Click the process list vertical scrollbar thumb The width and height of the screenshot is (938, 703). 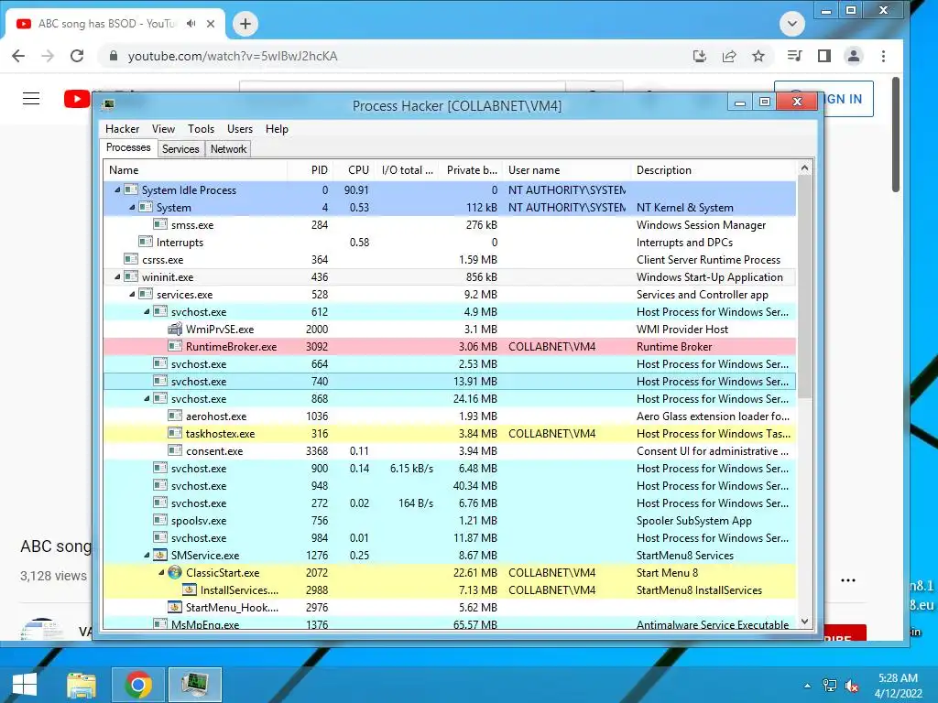(x=804, y=287)
